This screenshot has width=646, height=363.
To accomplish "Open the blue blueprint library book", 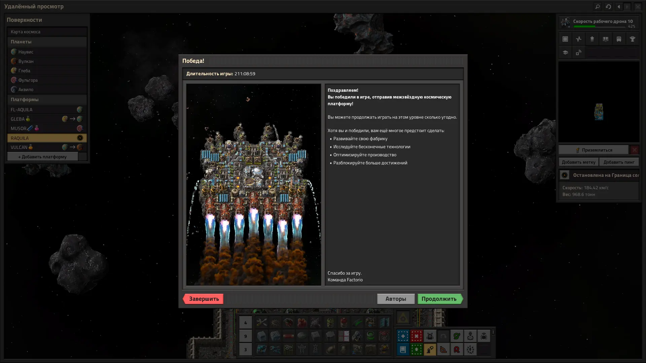I will pos(403,350).
